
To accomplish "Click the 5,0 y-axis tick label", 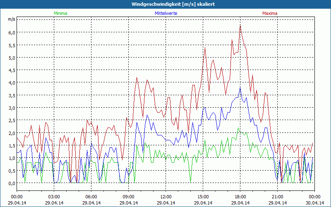I will coord(12,58).
